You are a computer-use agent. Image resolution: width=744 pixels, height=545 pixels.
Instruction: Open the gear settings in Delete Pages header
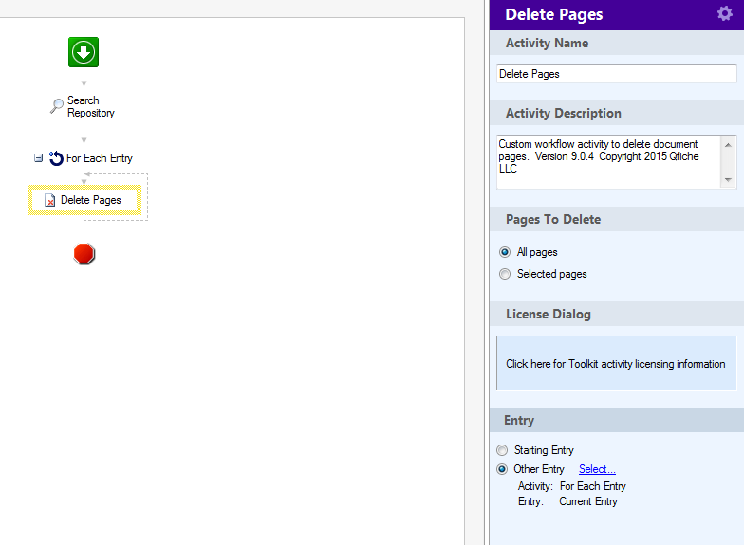click(x=725, y=13)
